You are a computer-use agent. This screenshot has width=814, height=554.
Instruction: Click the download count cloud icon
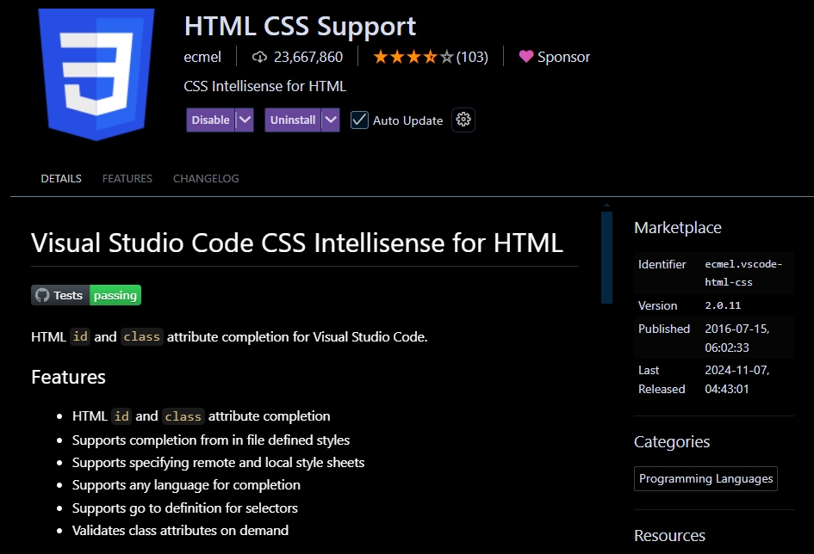pyautogui.click(x=259, y=57)
